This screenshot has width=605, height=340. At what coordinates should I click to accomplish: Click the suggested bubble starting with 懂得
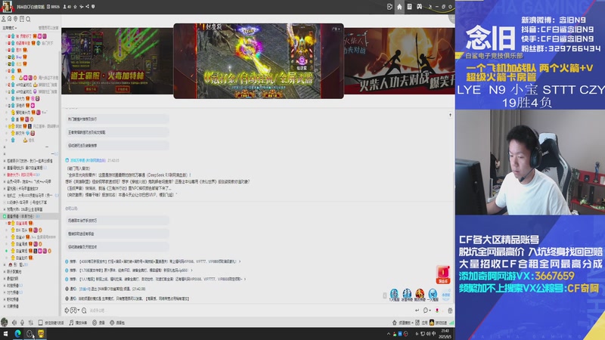(118, 233)
